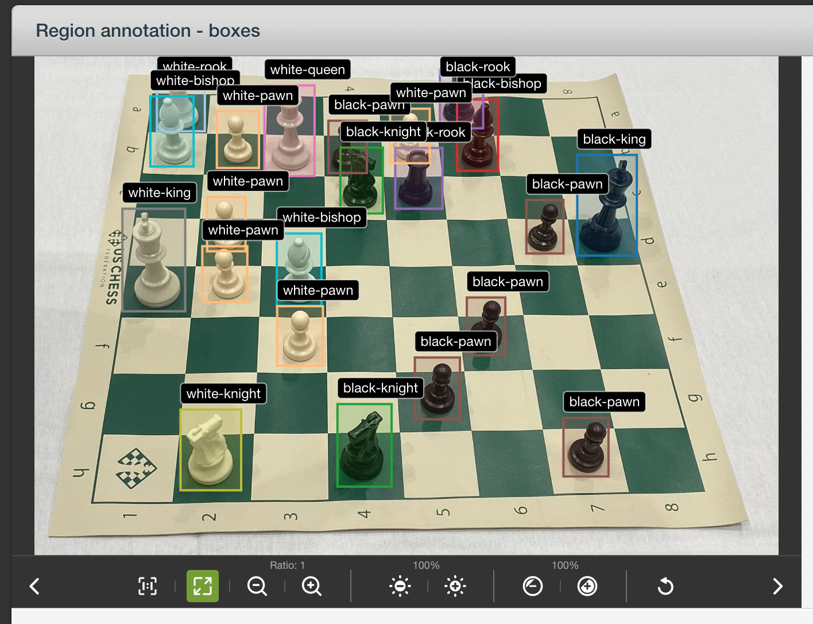Screen dimensions: 813x624
Task: Click the Region annotation - boxes title
Action: [x=148, y=30]
